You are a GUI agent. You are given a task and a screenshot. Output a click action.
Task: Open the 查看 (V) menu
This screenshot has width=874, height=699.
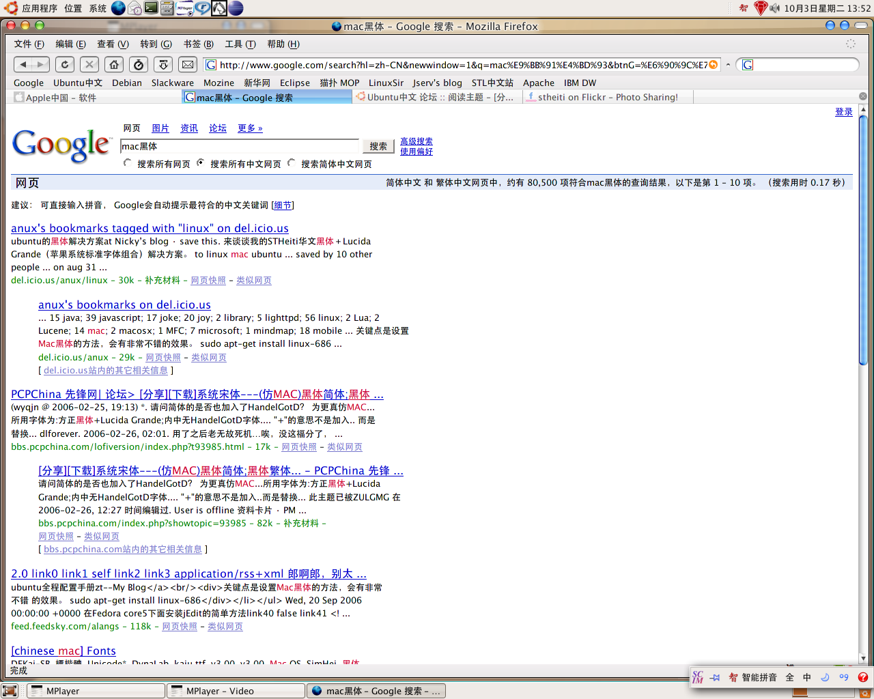113,44
